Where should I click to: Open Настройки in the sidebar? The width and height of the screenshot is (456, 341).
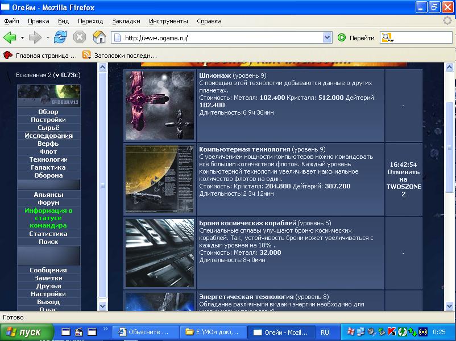click(48, 294)
